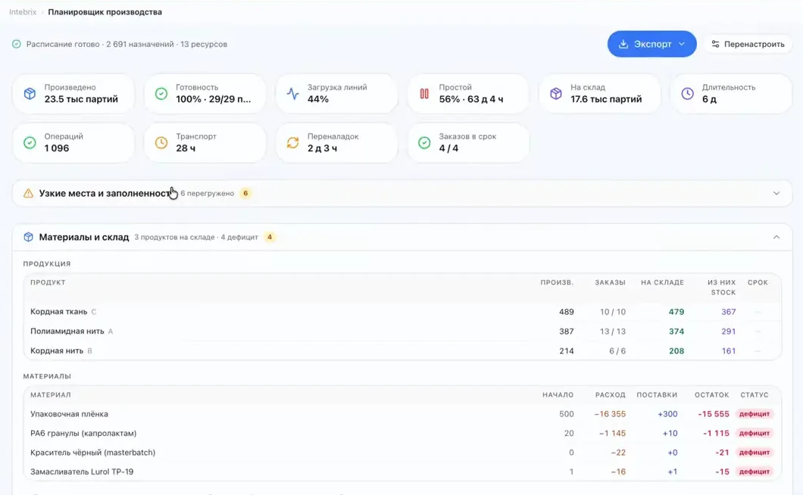
Task: Collapse the Материалы и склад section
Action: click(x=402, y=237)
